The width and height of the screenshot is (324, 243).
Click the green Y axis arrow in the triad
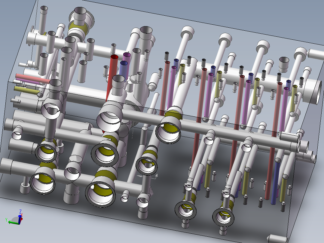pyautogui.click(x=11, y=222)
